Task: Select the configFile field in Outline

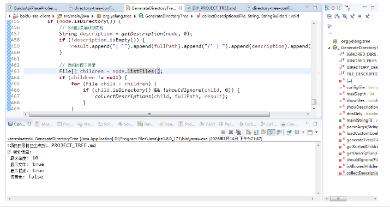Action: tap(359, 87)
